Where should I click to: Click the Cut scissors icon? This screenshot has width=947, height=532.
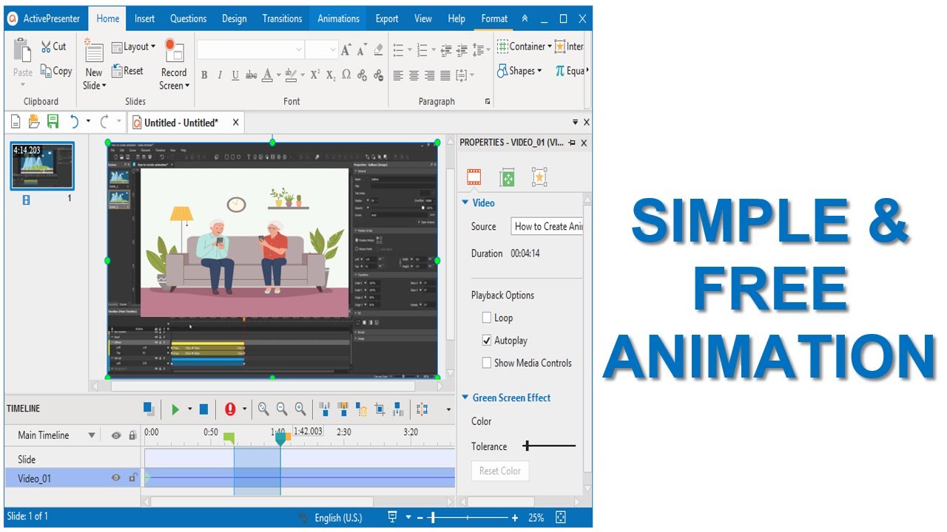click(x=46, y=47)
